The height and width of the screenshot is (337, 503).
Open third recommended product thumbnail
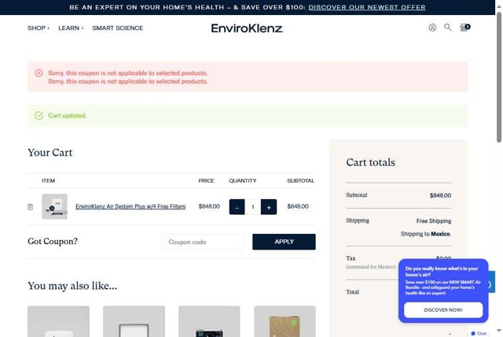coord(209,321)
